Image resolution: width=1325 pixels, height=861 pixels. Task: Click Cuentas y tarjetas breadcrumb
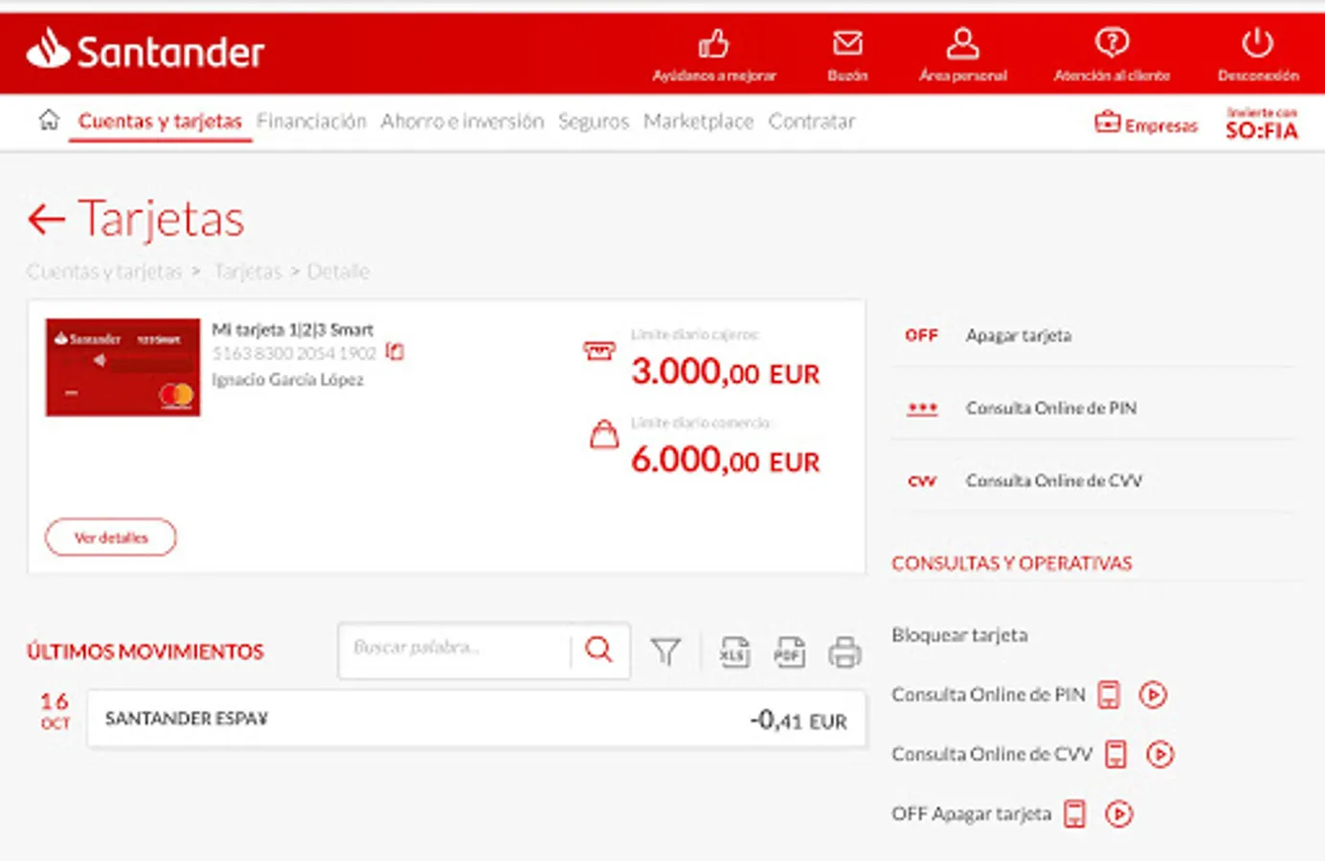104,272
